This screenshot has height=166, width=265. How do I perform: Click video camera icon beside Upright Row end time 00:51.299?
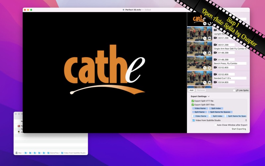pos(215,38)
